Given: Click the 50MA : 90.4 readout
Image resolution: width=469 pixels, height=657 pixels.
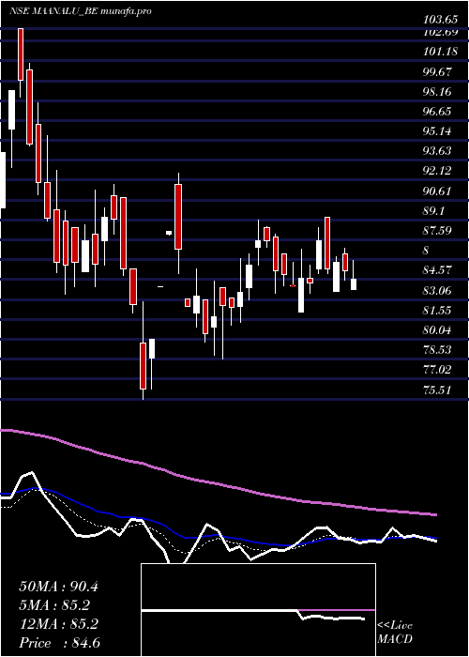Looking at the screenshot, I should coord(58,587).
